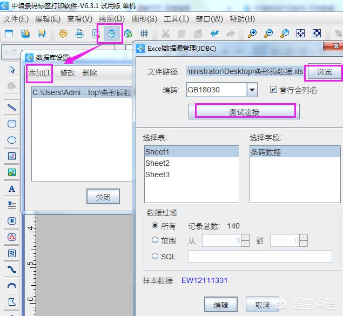Click 删除 in database settings

point(90,73)
